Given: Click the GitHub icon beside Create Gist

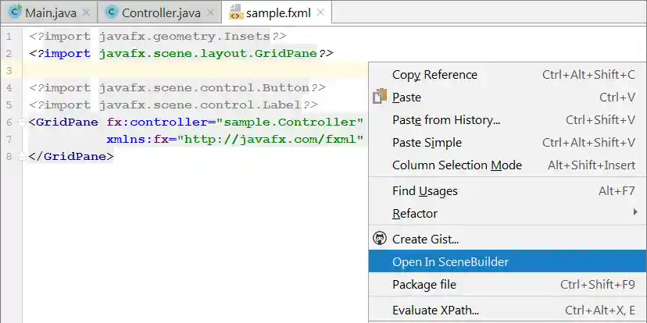Looking at the screenshot, I should click(381, 240).
